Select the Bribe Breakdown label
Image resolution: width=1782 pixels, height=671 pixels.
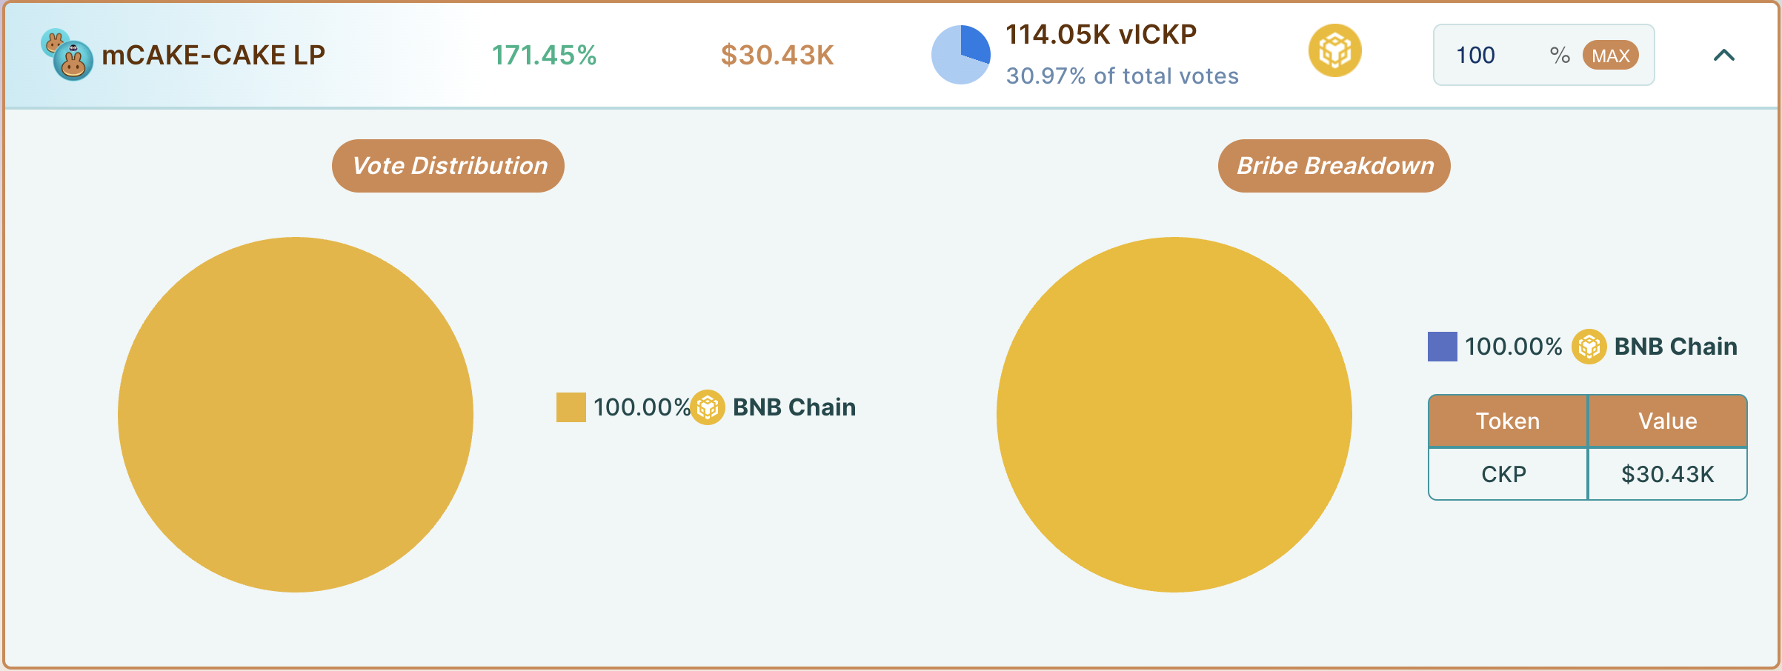tap(1334, 166)
